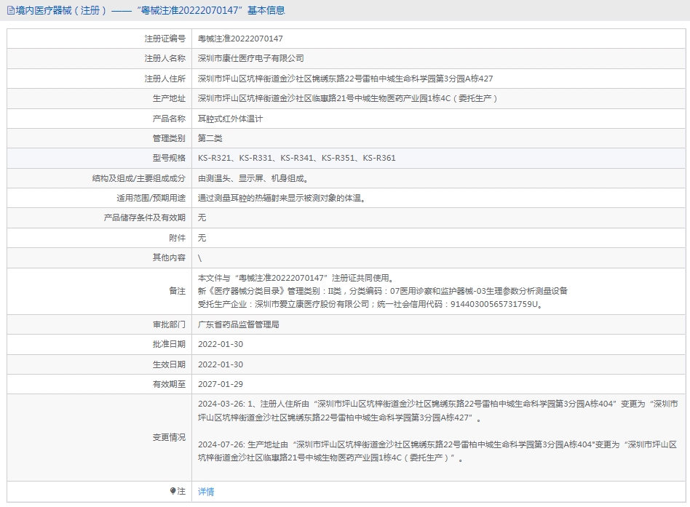Click the bullet icon next to 注
Screen dimensions: 690x507
tap(172, 491)
